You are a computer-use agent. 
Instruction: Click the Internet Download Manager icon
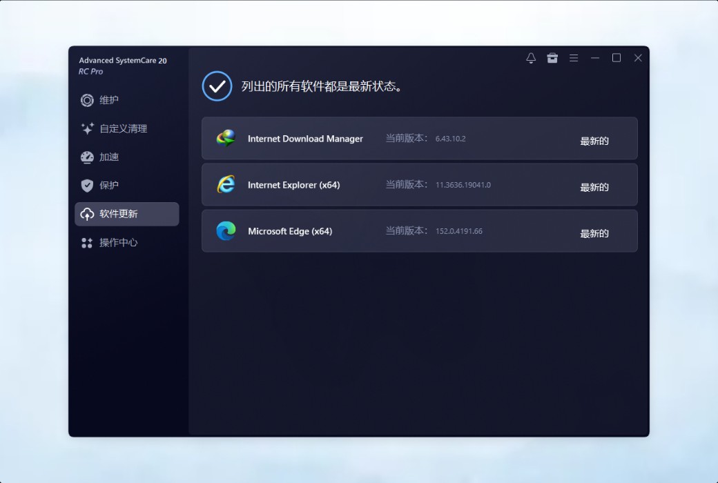pos(226,138)
